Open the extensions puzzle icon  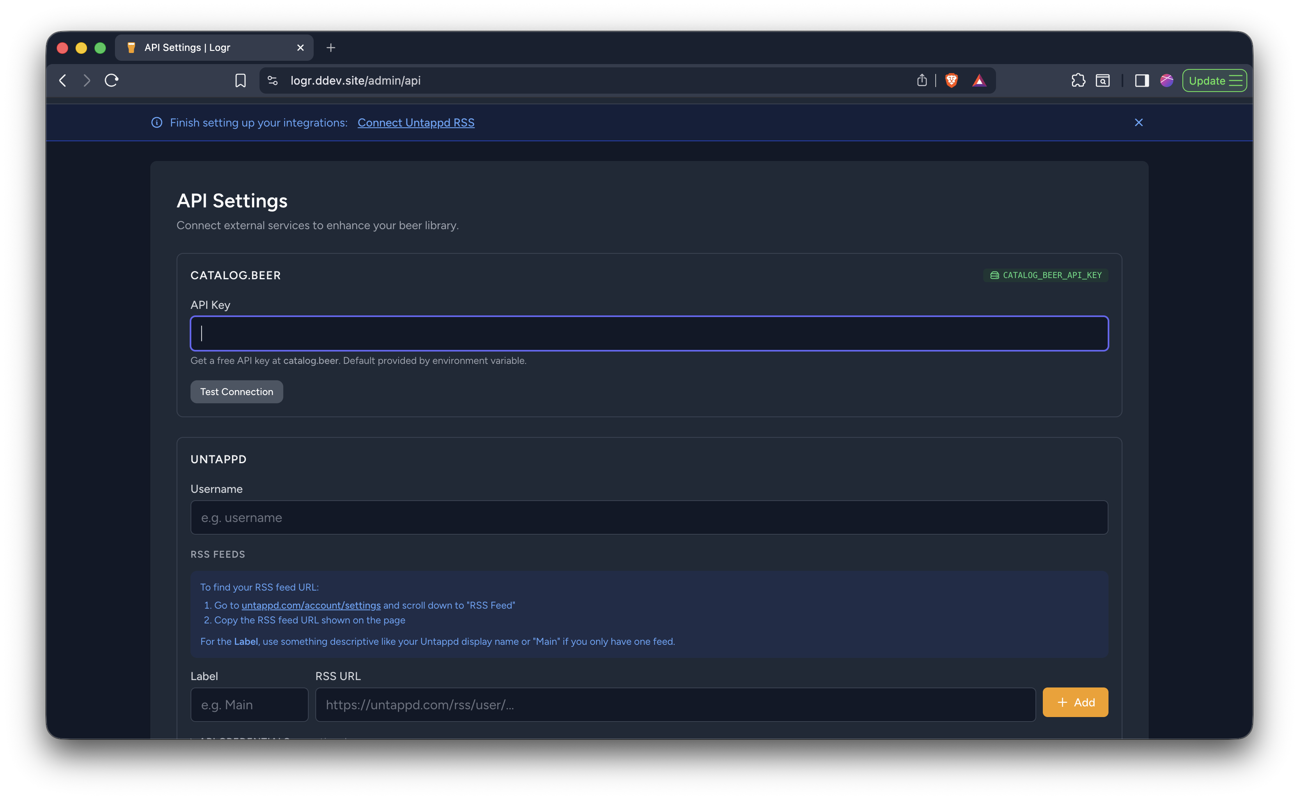1078,80
